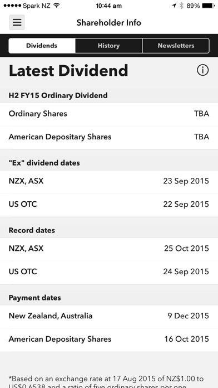Switch to the History tab

(108, 46)
